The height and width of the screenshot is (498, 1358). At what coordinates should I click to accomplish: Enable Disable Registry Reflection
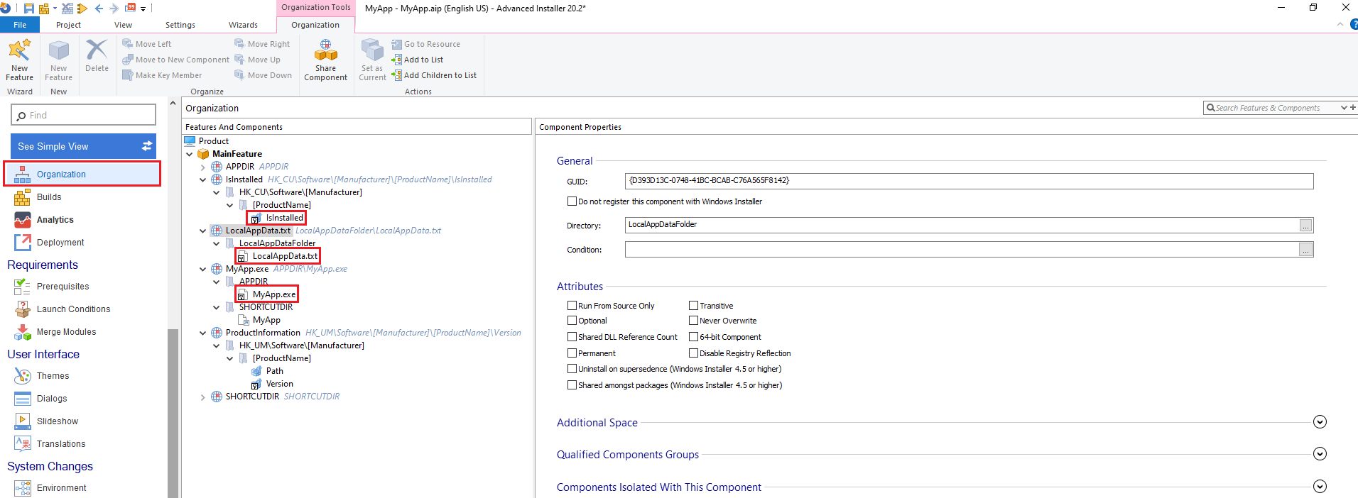pos(693,353)
